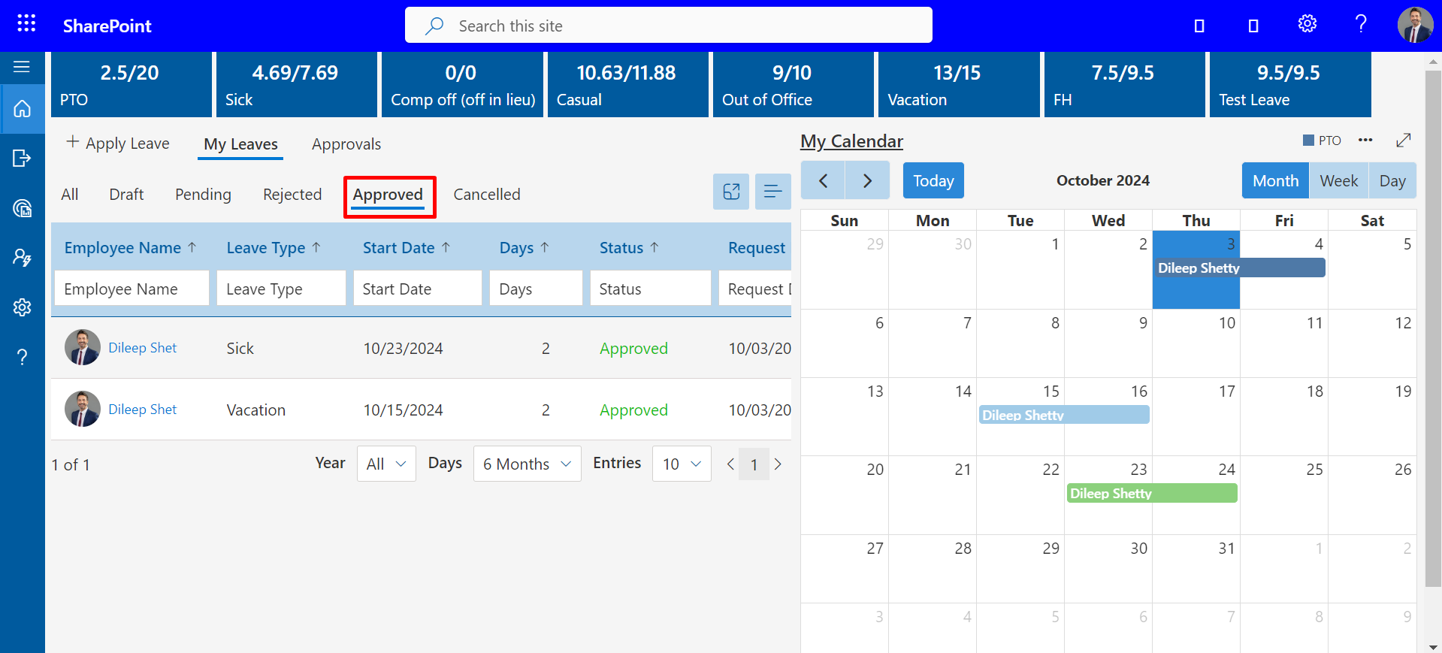The image size is (1442, 653).
Task: Click the SharePoint title link
Action: tap(107, 26)
